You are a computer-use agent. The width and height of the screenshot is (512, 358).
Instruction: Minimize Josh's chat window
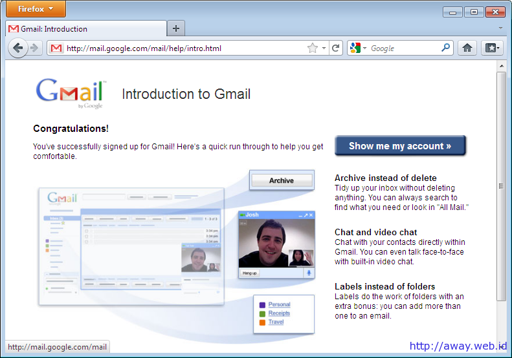pyautogui.click(x=300, y=216)
